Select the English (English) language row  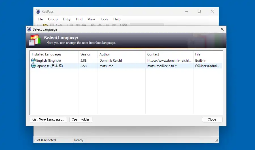coord(126,61)
